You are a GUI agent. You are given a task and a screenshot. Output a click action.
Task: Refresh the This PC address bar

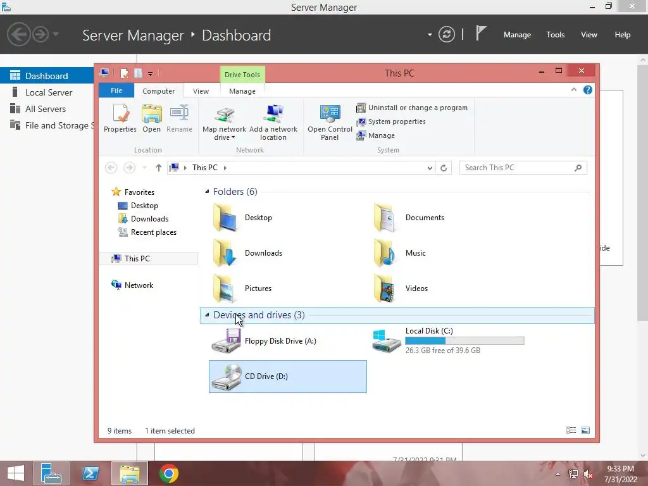coord(444,168)
